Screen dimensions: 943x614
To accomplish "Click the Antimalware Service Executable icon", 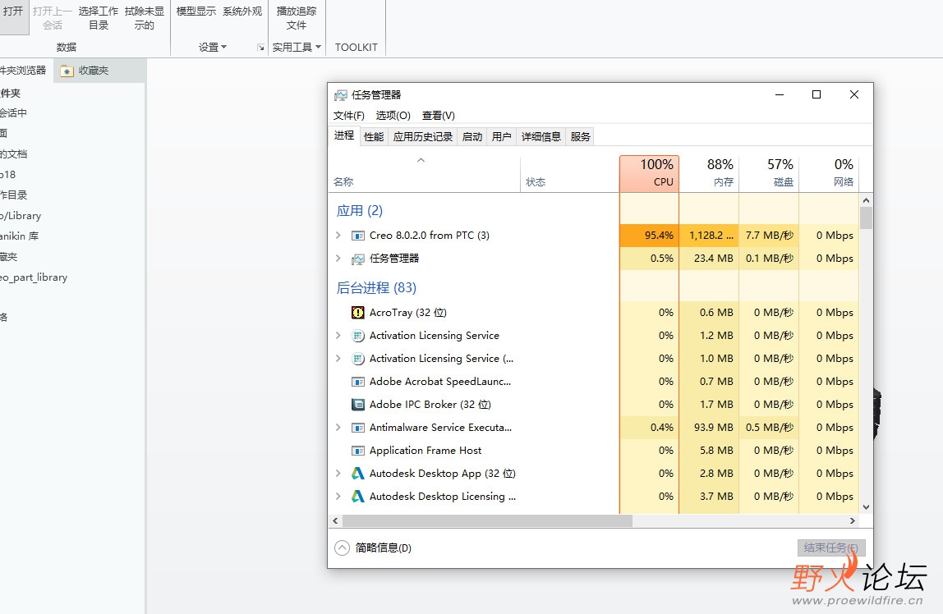I will pyautogui.click(x=358, y=428).
